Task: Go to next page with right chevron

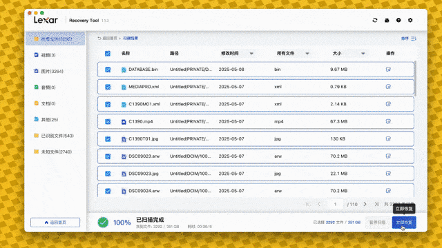Action: tap(365, 204)
